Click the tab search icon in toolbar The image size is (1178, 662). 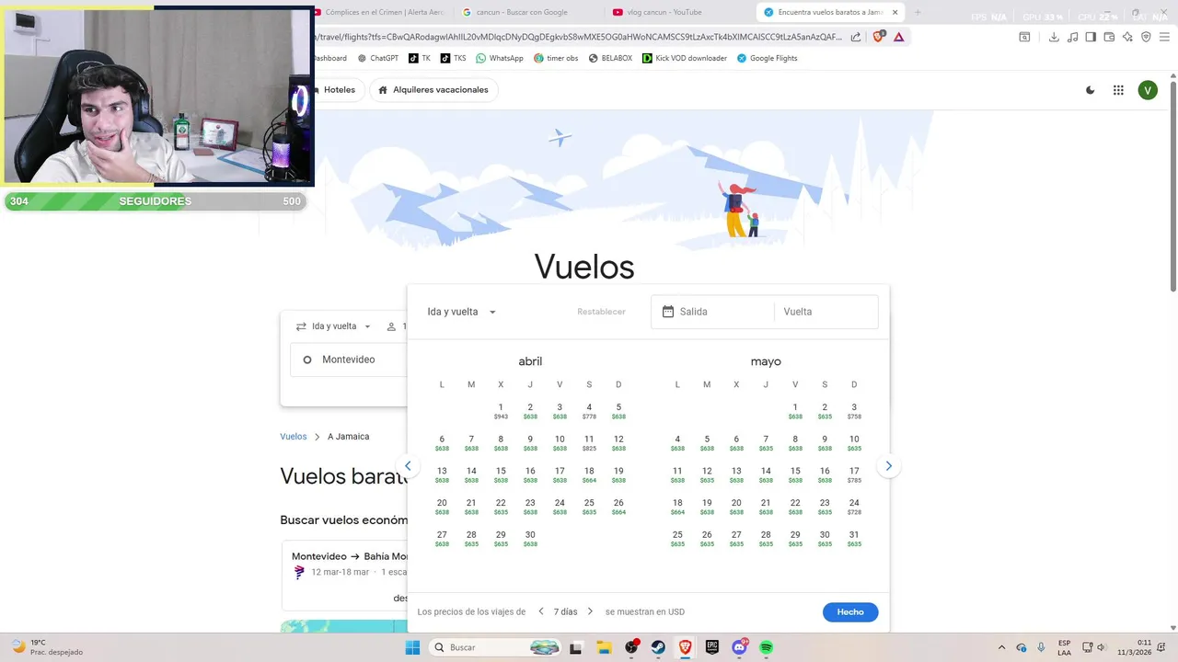click(x=1024, y=37)
